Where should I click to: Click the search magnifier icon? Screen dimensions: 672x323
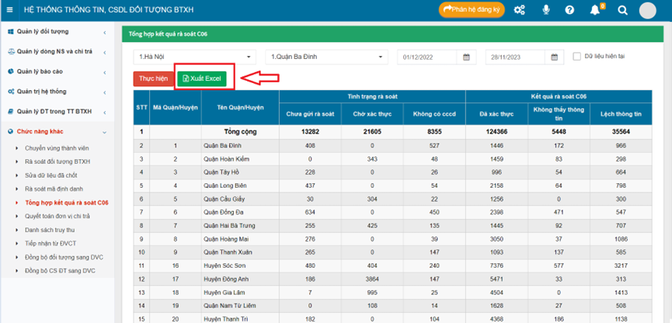[x=622, y=10]
